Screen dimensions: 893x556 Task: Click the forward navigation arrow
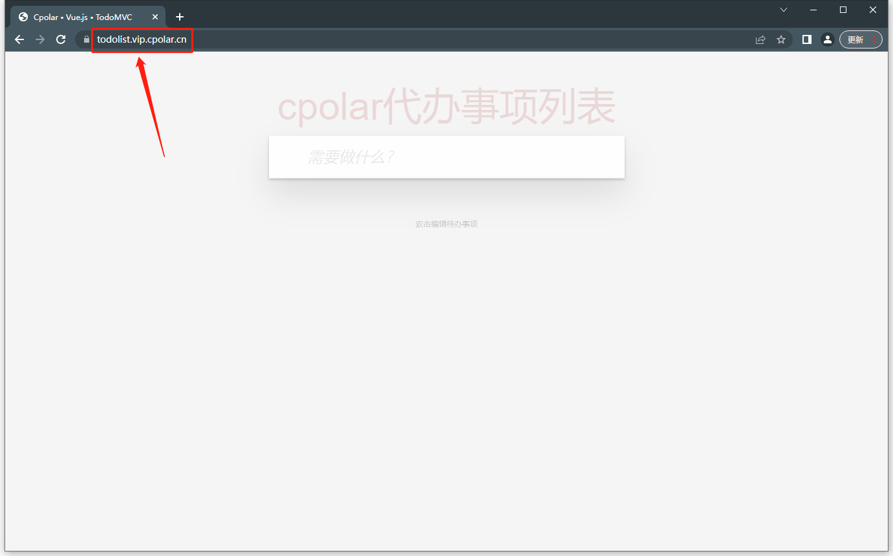coord(39,39)
